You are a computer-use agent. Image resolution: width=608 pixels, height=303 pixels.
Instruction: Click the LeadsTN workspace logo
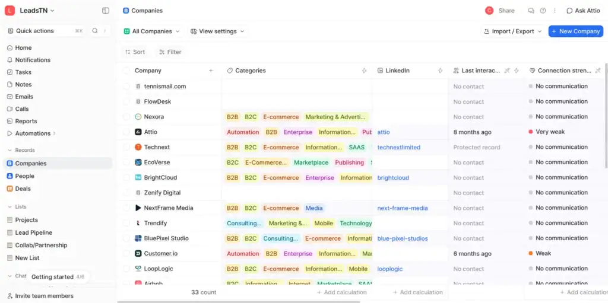9,11
